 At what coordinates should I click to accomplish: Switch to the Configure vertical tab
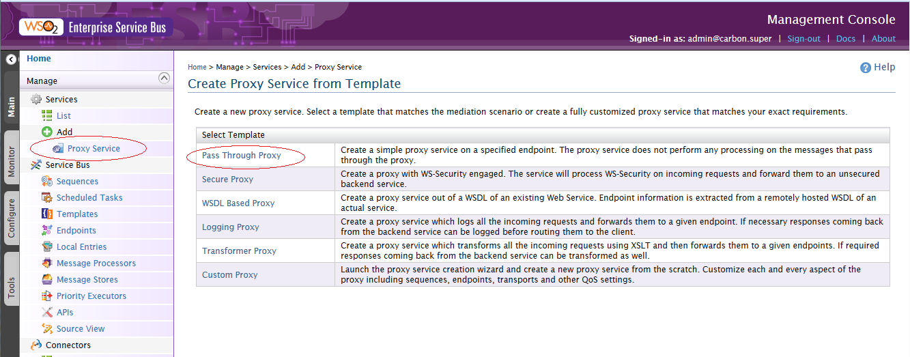point(11,218)
